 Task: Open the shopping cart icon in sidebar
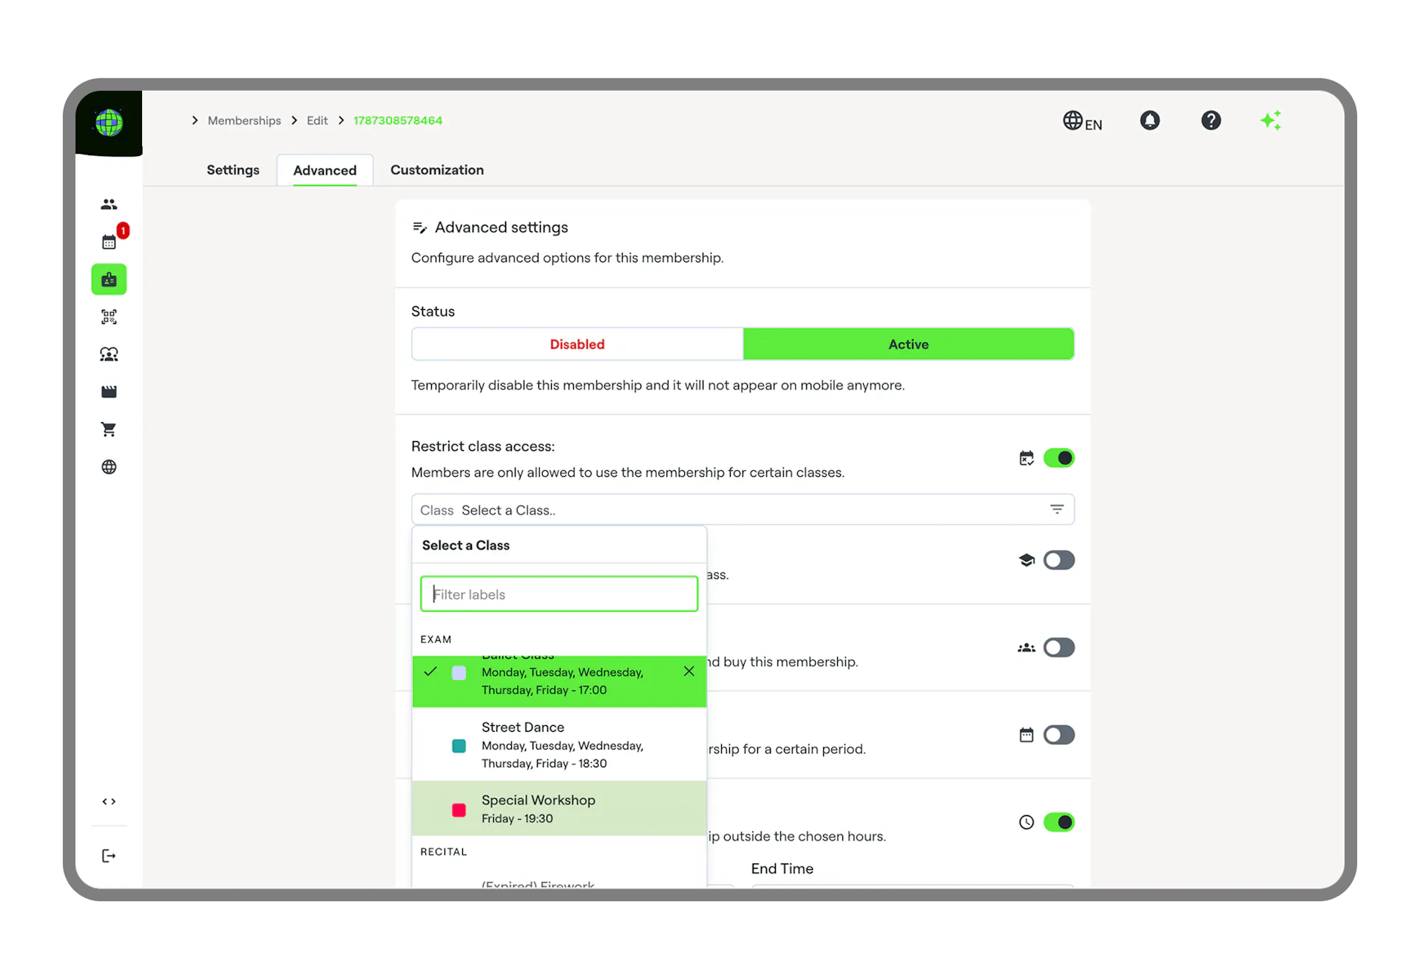coord(109,429)
